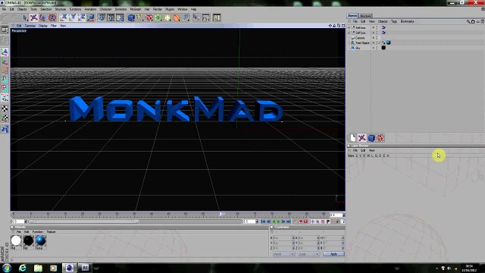Screen dimensions: 485x273
Task: Select the Sky object in tree
Action: click(358, 48)
